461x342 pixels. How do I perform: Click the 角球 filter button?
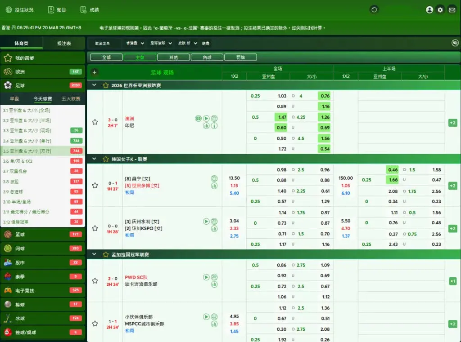207,58
